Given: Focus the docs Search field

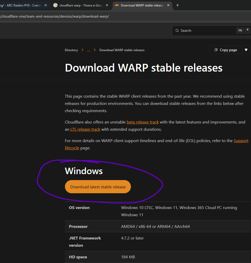Looking at the screenshot, I should [212, 31].
